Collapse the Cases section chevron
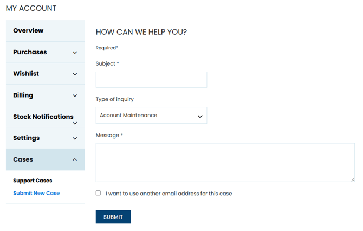 pos(75,159)
